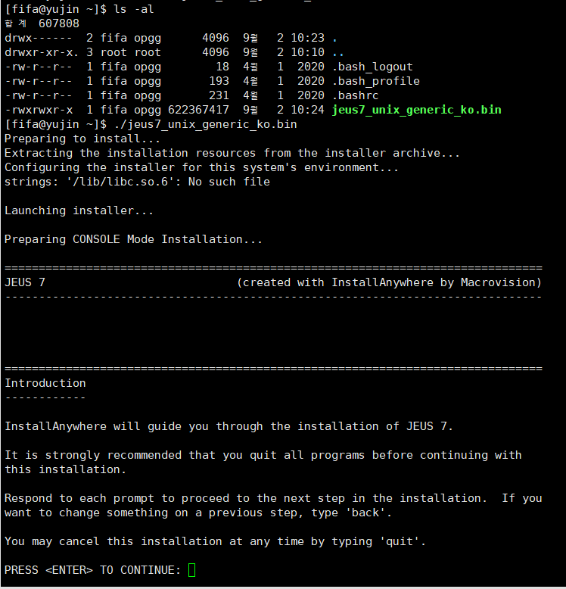Click the 'JEUS 7' header title
The image size is (566, 589).
(x=25, y=282)
